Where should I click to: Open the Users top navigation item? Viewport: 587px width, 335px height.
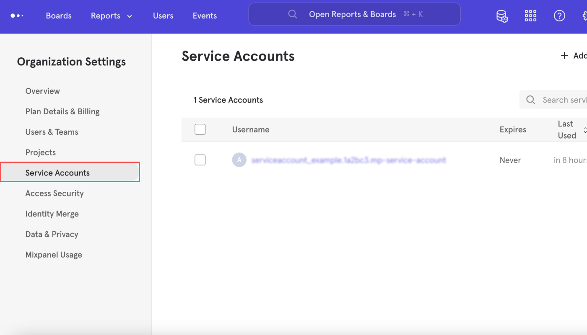163,16
